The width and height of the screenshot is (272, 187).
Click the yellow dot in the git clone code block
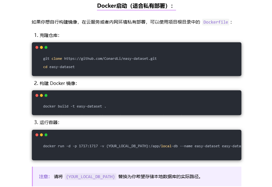pyautogui.click(x=41, y=47)
